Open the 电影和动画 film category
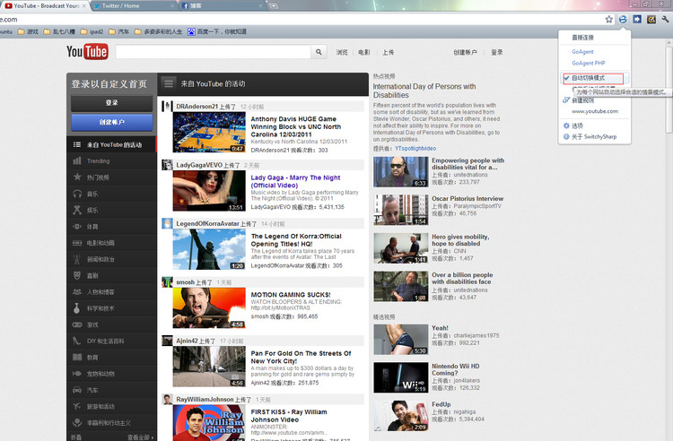This screenshot has height=441, width=673. pos(111,243)
